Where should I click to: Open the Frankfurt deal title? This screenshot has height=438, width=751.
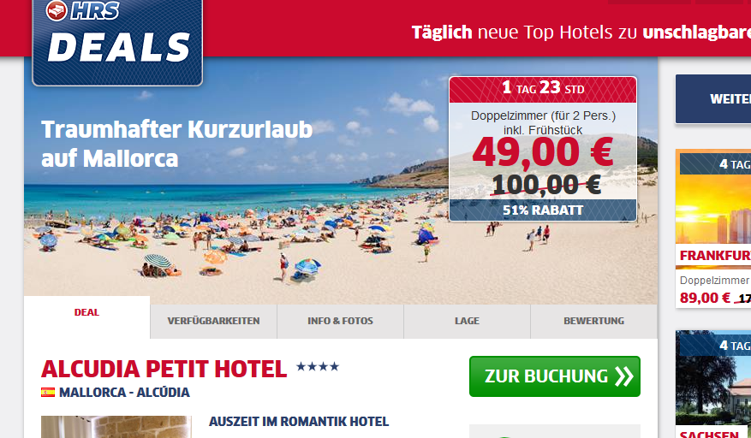(x=715, y=256)
